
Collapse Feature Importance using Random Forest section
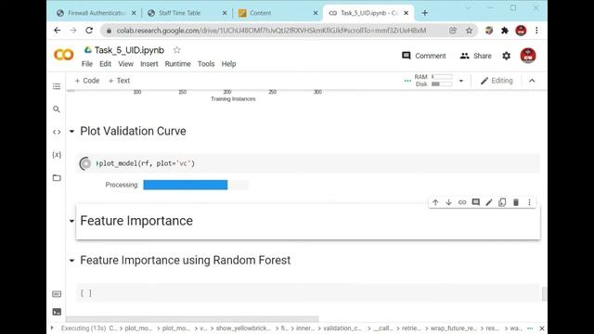(x=71, y=261)
